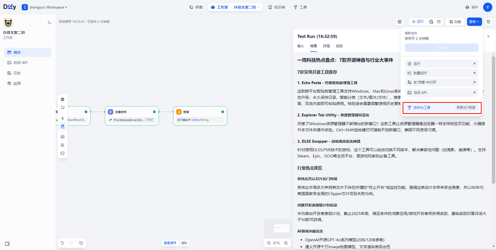Click the 查看缓存 view cache button
This screenshot has width=496, height=250.
170,243
